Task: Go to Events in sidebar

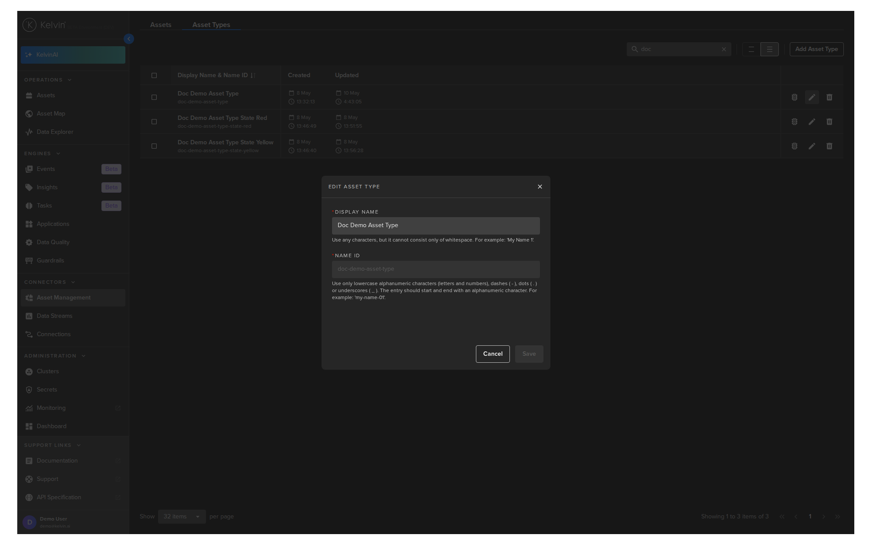Action: click(x=73, y=169)
